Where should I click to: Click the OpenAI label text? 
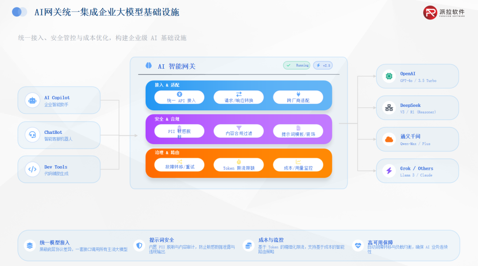coord(408,74)
